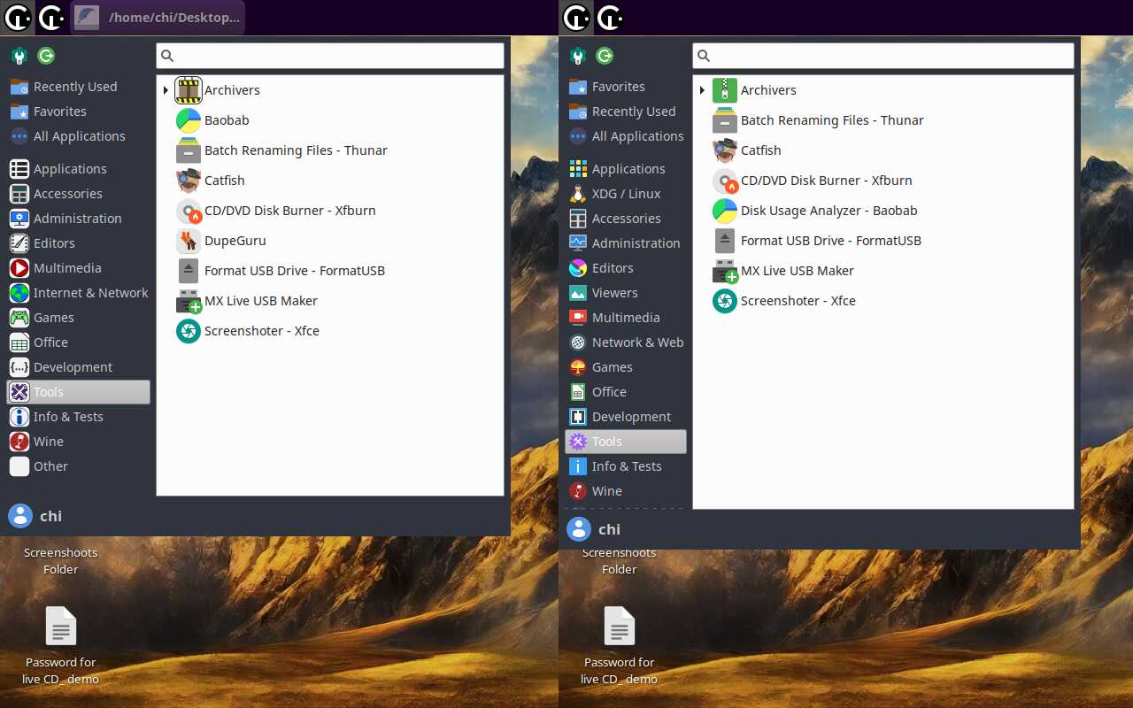This screenshot has width=1133, height=708.
Task: Open the Applications category in right menu
Action: click(x=626, y=169)
